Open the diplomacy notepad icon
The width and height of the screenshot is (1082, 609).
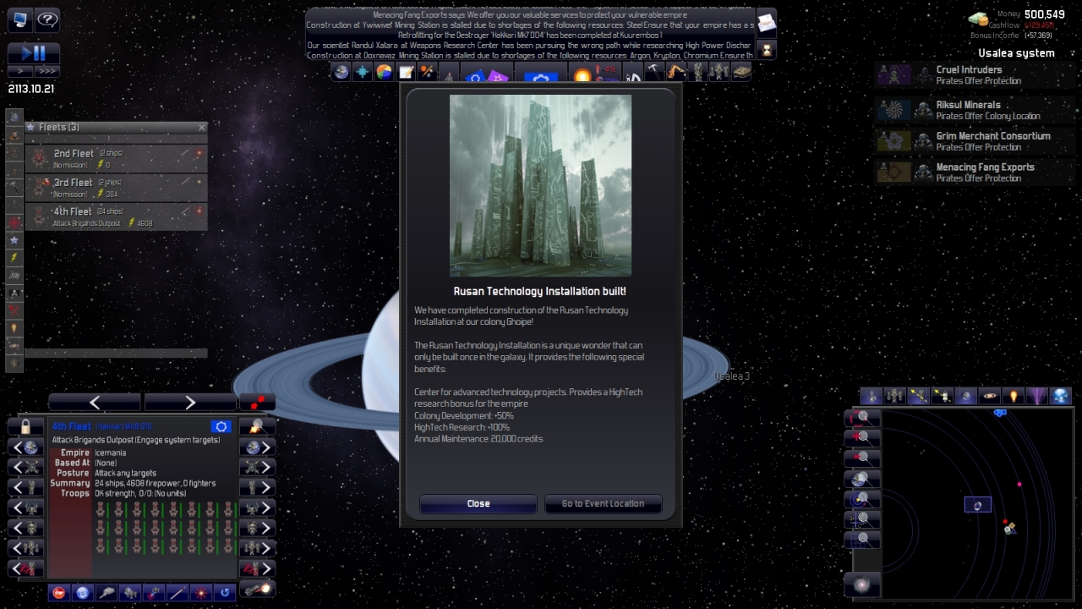coord(405,74)
